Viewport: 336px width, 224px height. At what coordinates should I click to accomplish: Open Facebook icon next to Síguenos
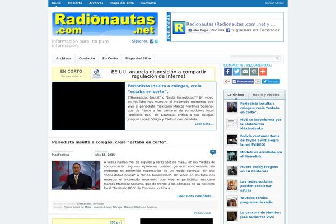tap(152, 41)
